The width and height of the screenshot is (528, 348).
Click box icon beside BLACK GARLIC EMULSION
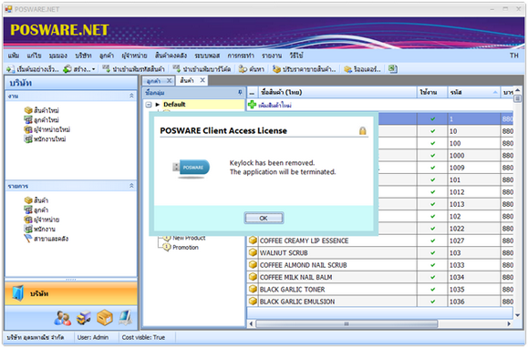click(253, 301)
